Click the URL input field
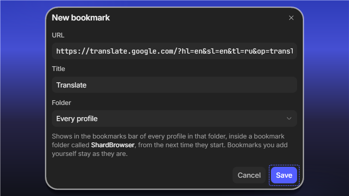 [x=174, y=51]
